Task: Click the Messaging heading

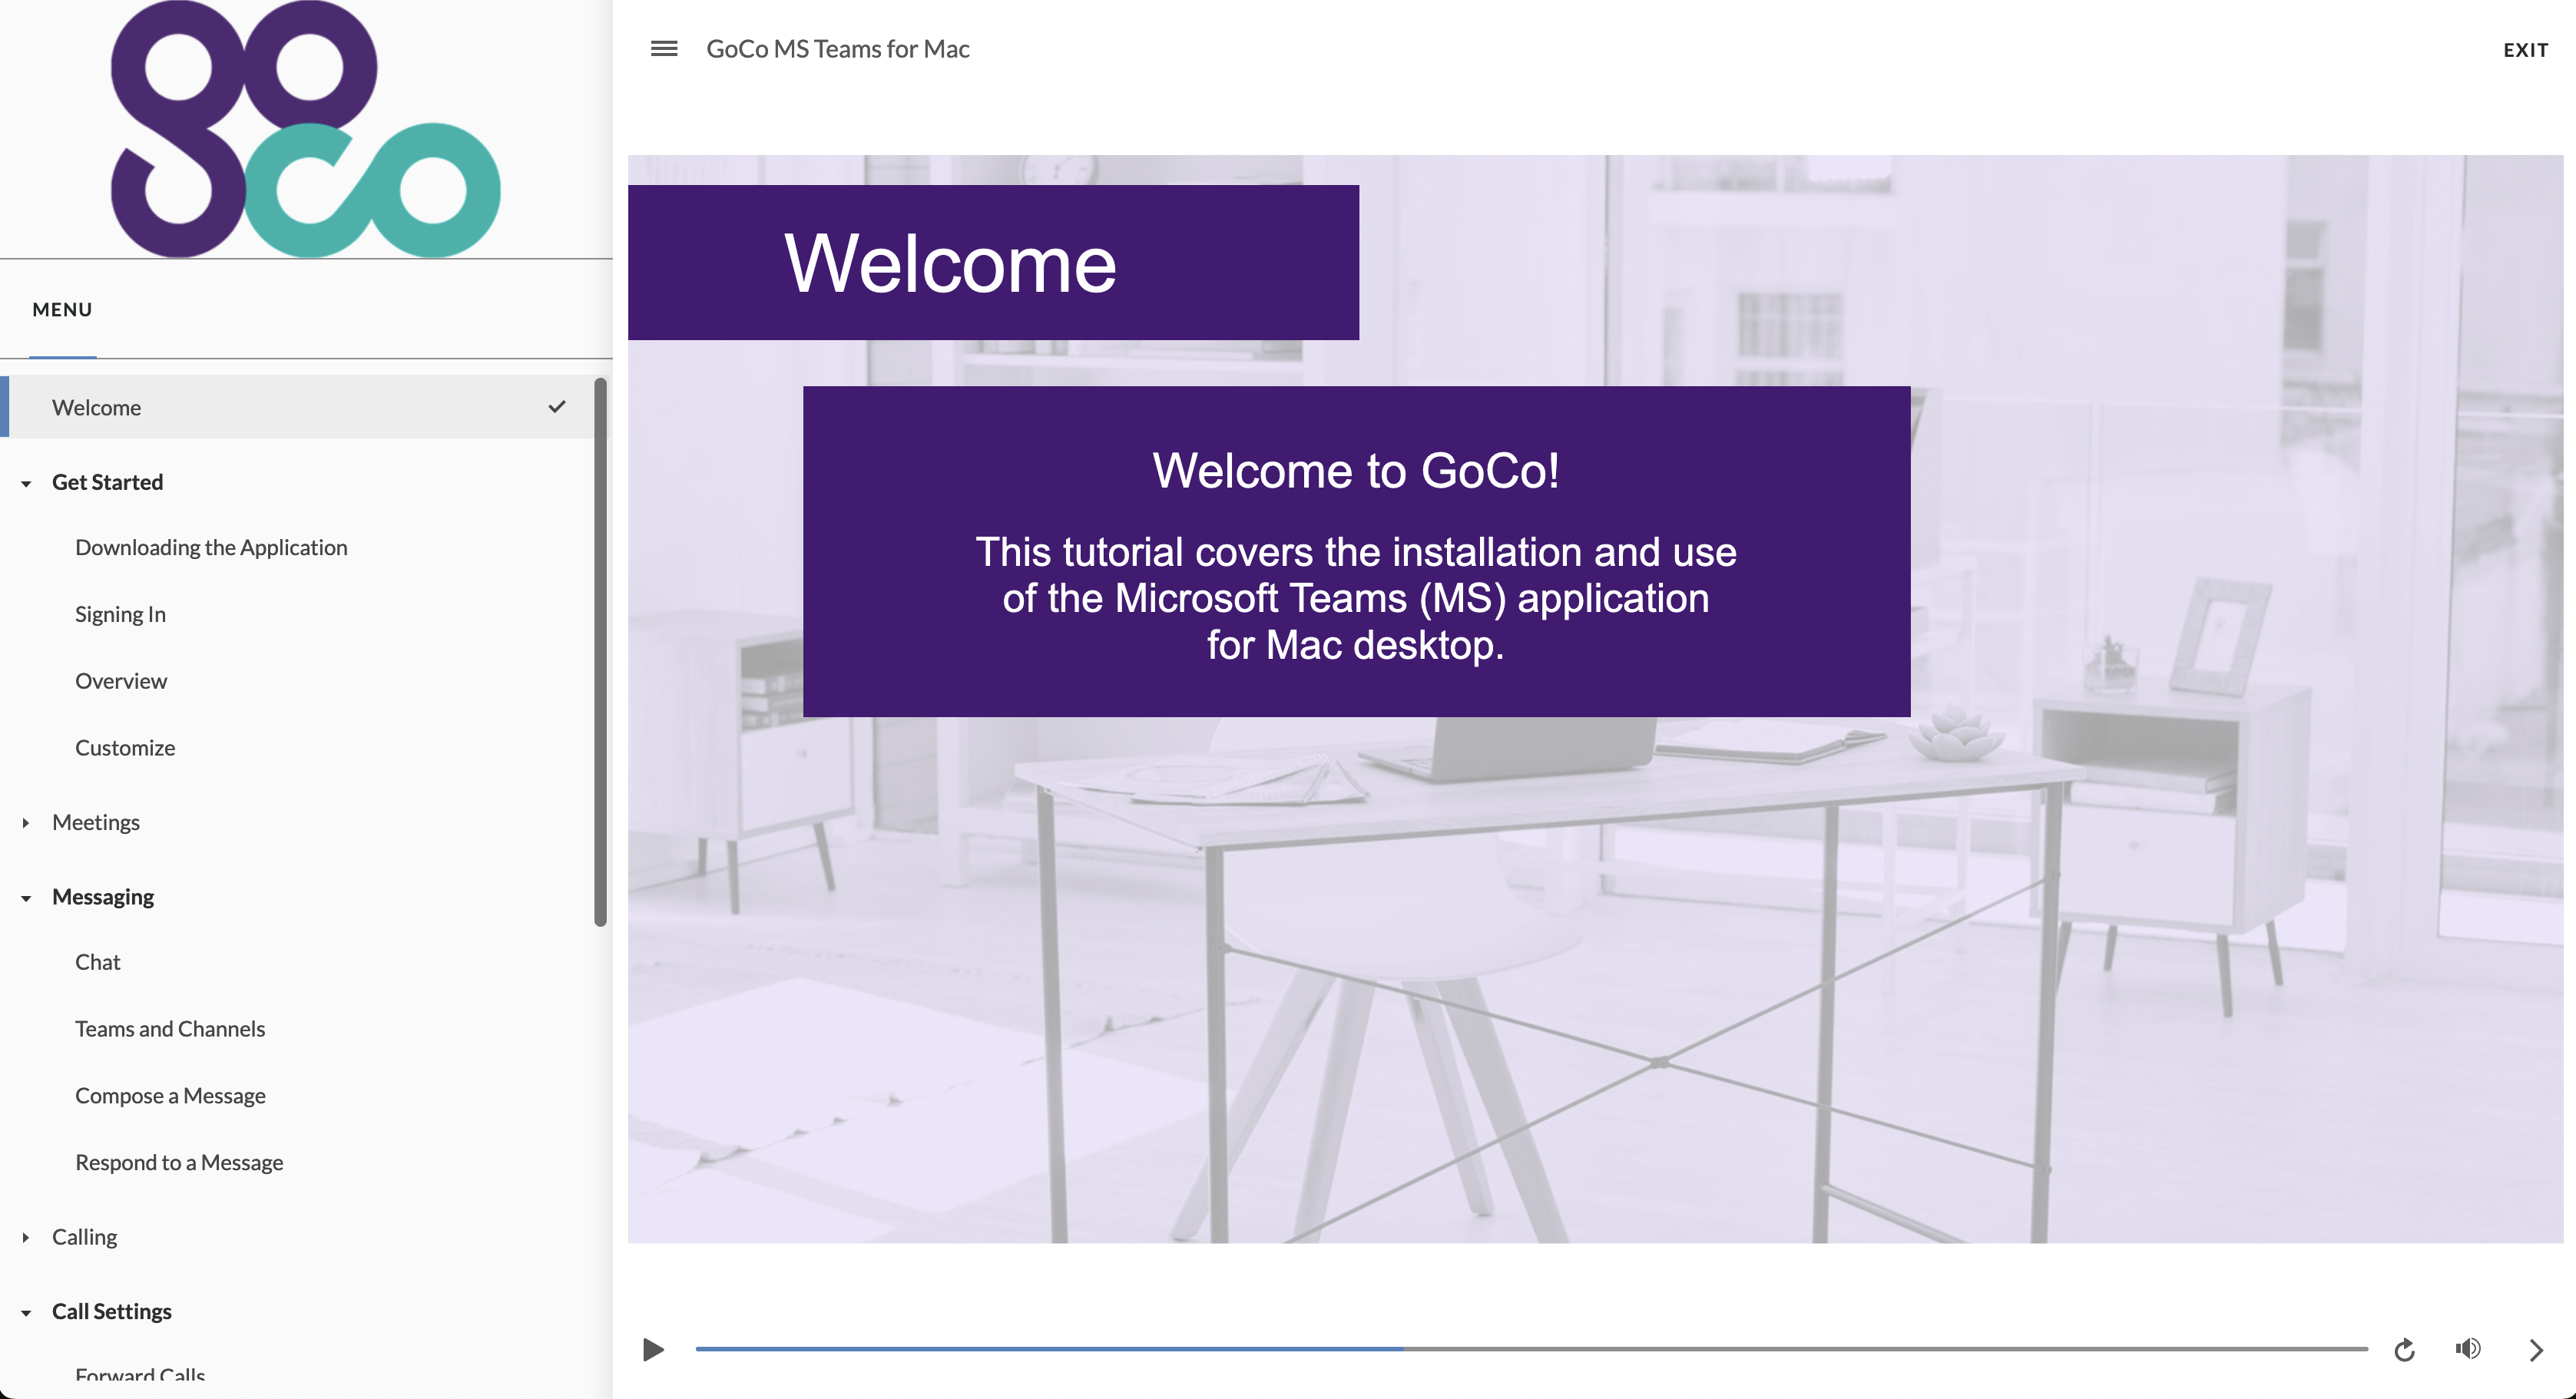Action: (103, 897)
